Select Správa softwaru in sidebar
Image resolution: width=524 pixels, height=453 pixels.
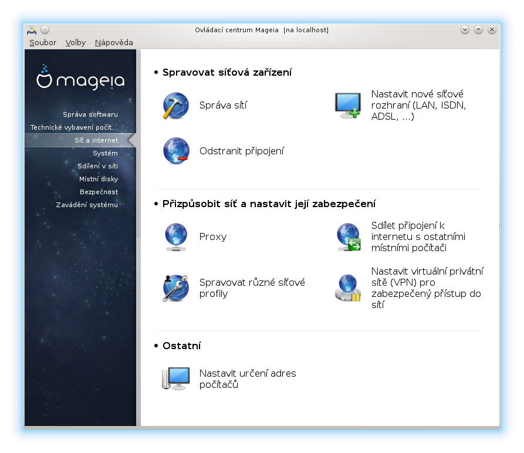(x=90, y=114)
